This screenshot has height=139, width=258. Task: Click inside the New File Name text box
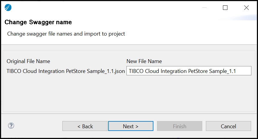click(189, 71)
